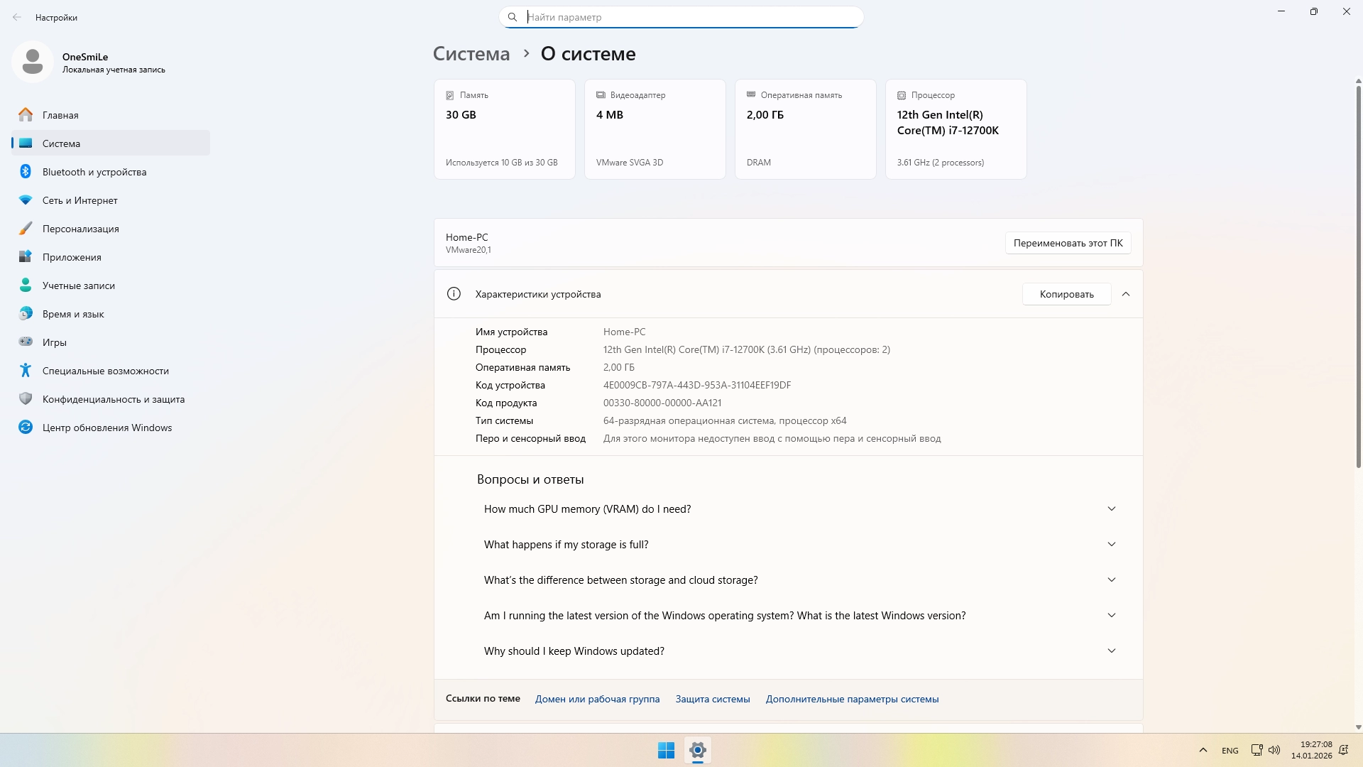Click Переименовать этот ПК button
Image resolution: width=1363 pixels, height=767 pixels.
1068,243
